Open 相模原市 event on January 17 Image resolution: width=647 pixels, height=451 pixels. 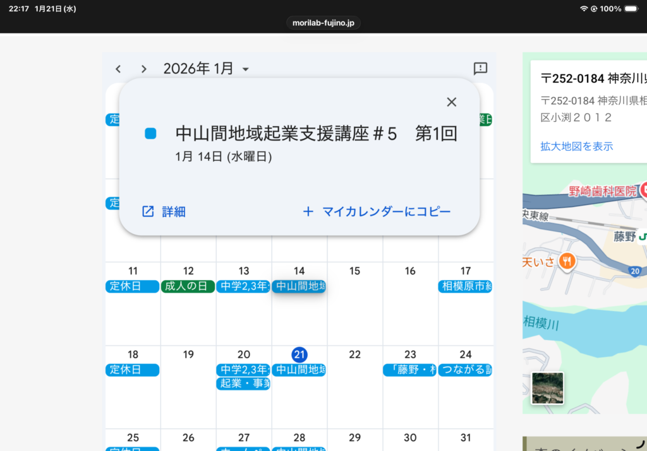click(466, 286)
